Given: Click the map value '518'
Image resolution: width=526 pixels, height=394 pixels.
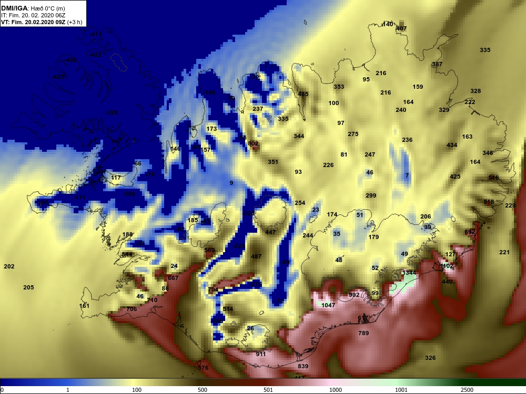Looking at the screenshot, I should [x=489, y=202].
